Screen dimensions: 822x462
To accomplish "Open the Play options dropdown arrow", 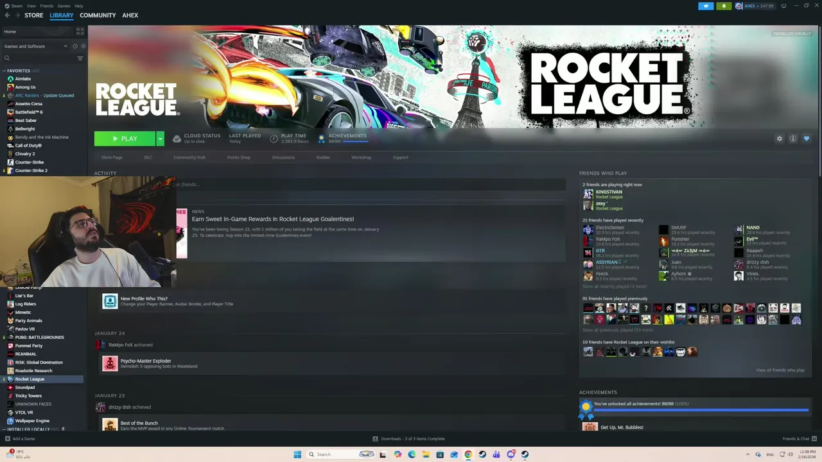I will point(160,139).
